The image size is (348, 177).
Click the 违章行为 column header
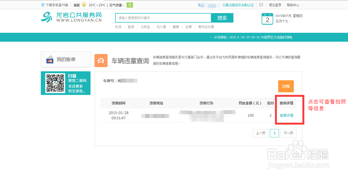click(206, 103)
